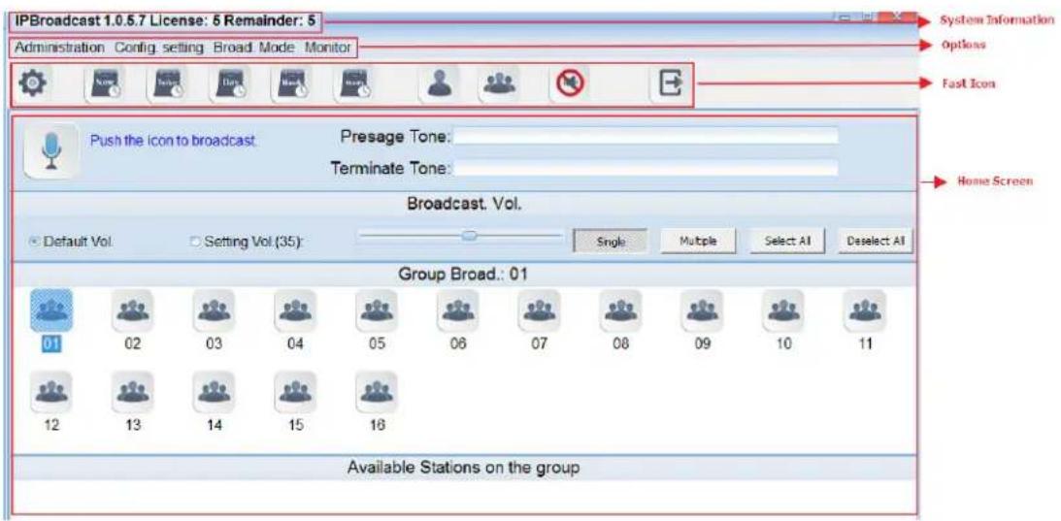
Task: Open the Config. setting menu
Action: click(159, 49)
